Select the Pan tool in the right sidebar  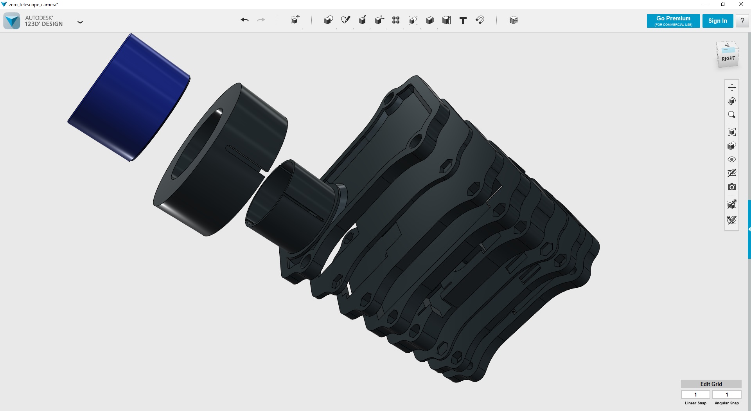click(732, 87)
